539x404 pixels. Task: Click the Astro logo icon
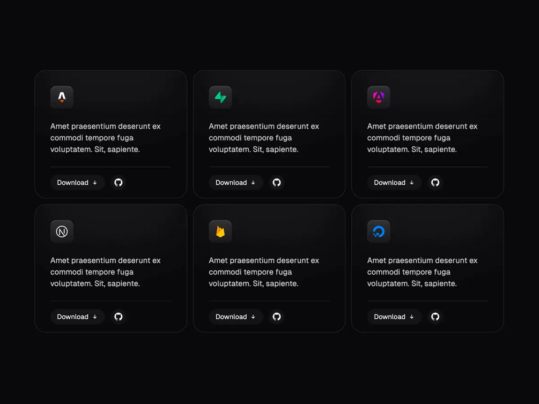point(62,97)
